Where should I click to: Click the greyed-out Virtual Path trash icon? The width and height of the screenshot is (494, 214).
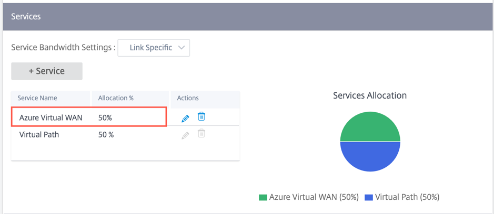[x=201, y=133]
